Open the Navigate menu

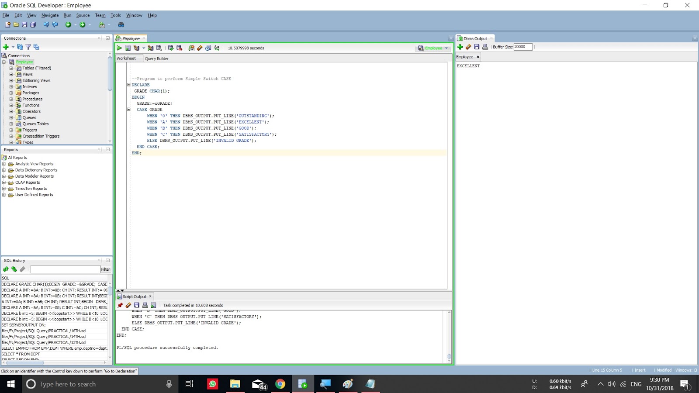50,15
